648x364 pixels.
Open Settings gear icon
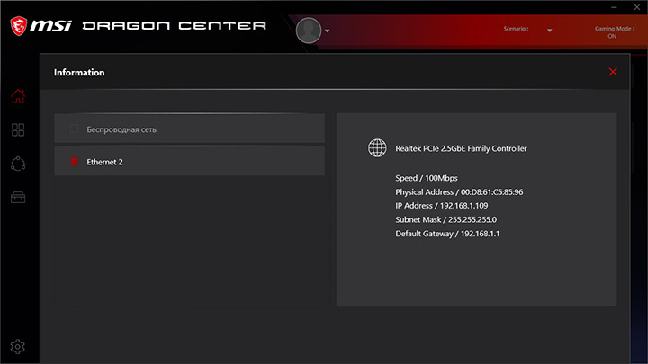click(x=18, y=347)
